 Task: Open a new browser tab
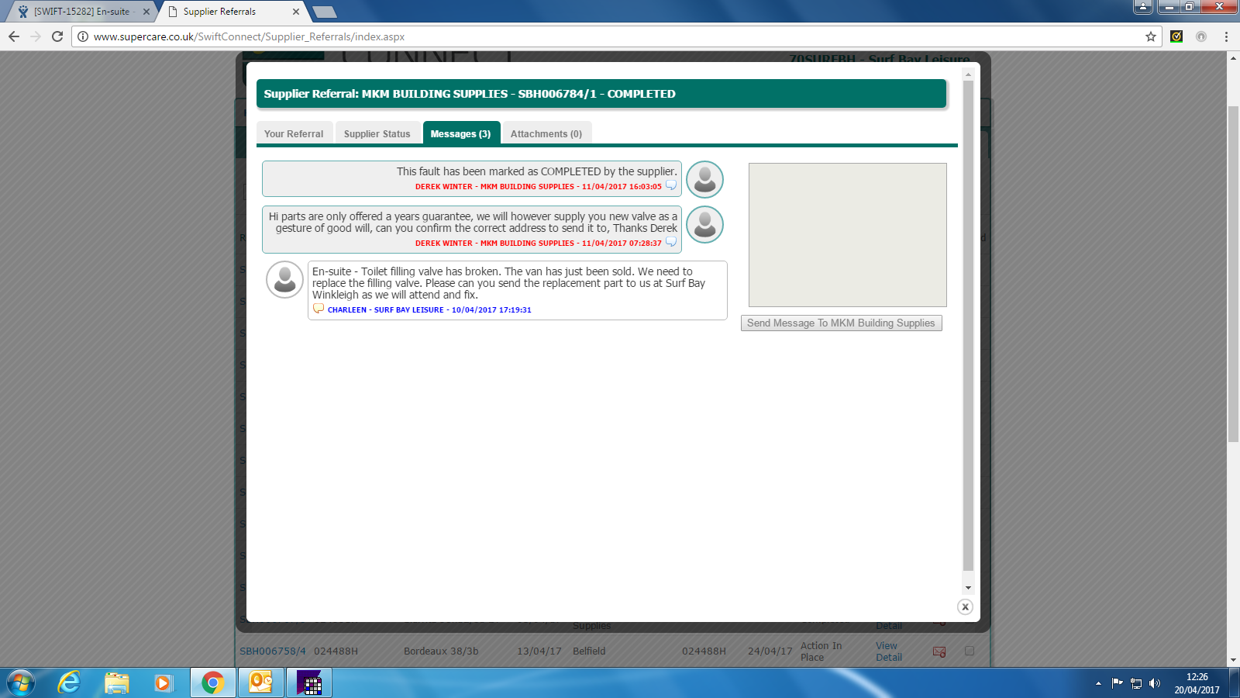coord(324,12)
